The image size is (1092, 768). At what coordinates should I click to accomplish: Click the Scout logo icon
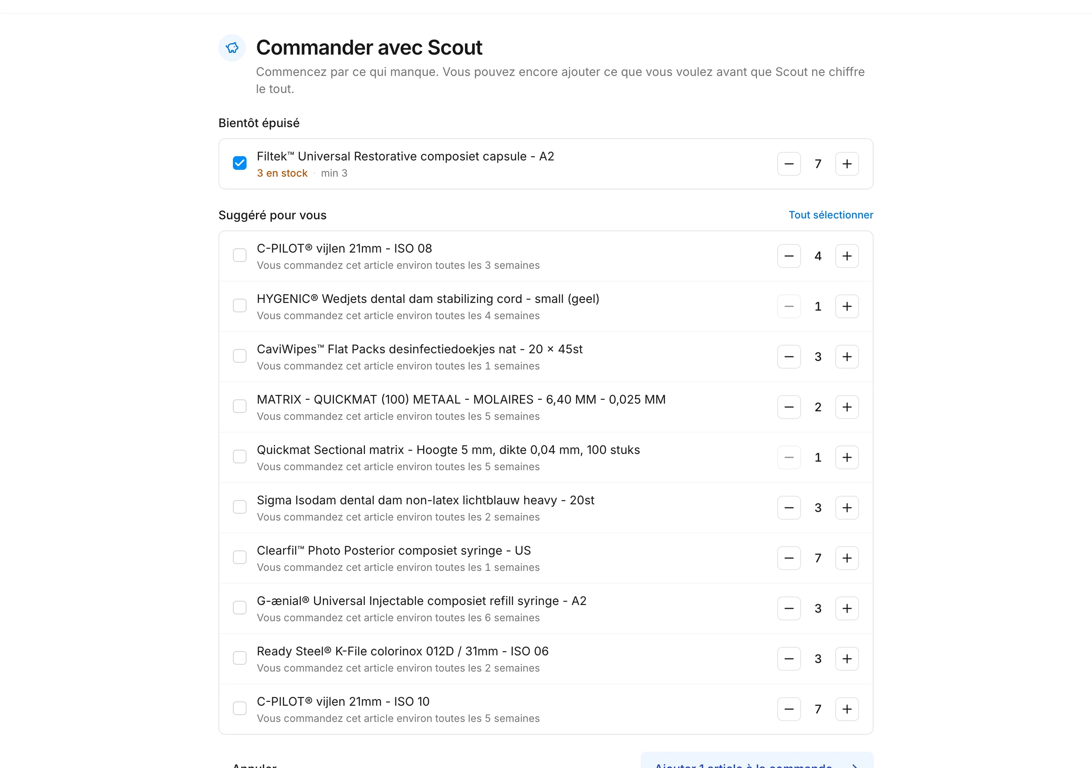click(x=232, y=48)
